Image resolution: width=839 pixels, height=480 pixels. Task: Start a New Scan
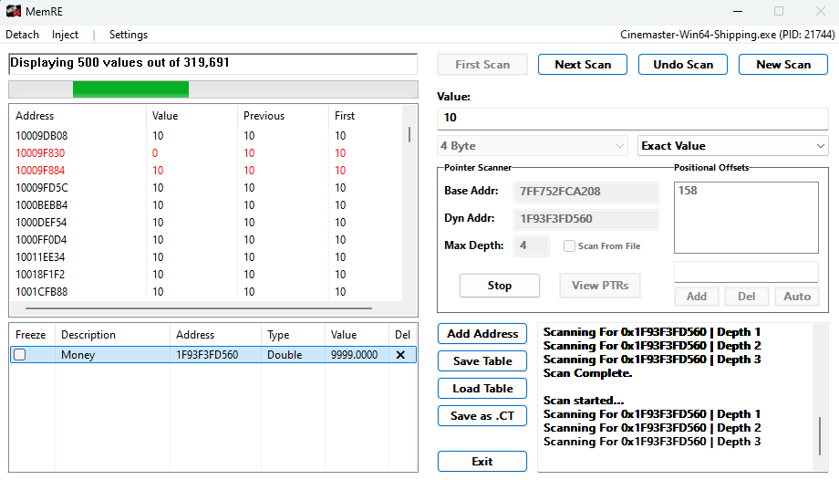(782, 65)
